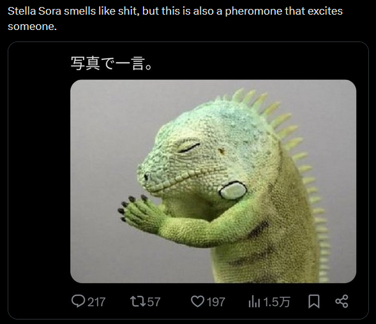
Task: Click the iguana's round white cheek scale
Action: tap(232, 190)
